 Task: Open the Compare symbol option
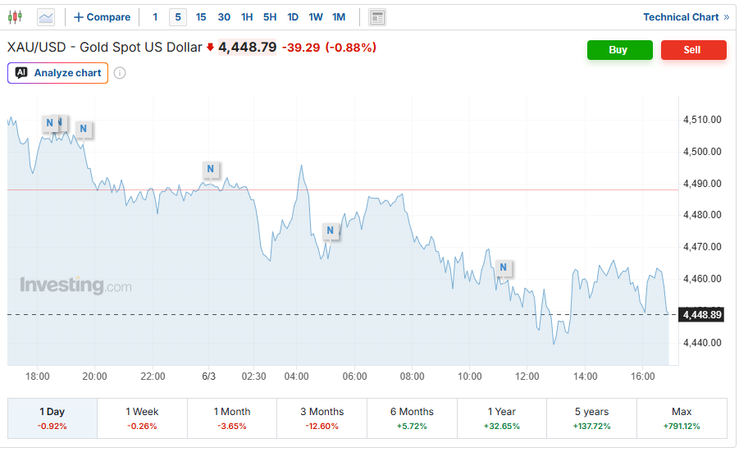pyautogui.click(x=103, y=17)
